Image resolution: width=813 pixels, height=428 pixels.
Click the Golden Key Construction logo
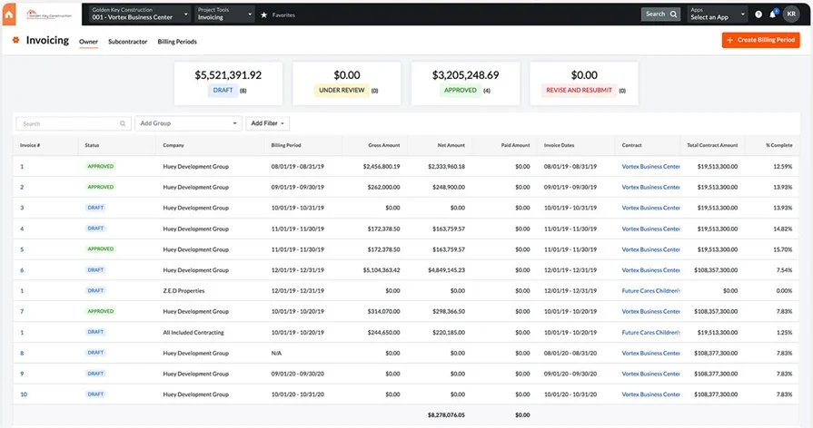49,15
